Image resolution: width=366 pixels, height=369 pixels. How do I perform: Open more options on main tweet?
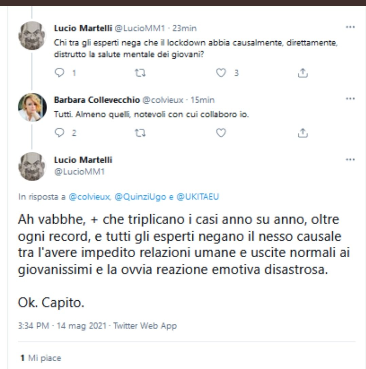[350, 159]
